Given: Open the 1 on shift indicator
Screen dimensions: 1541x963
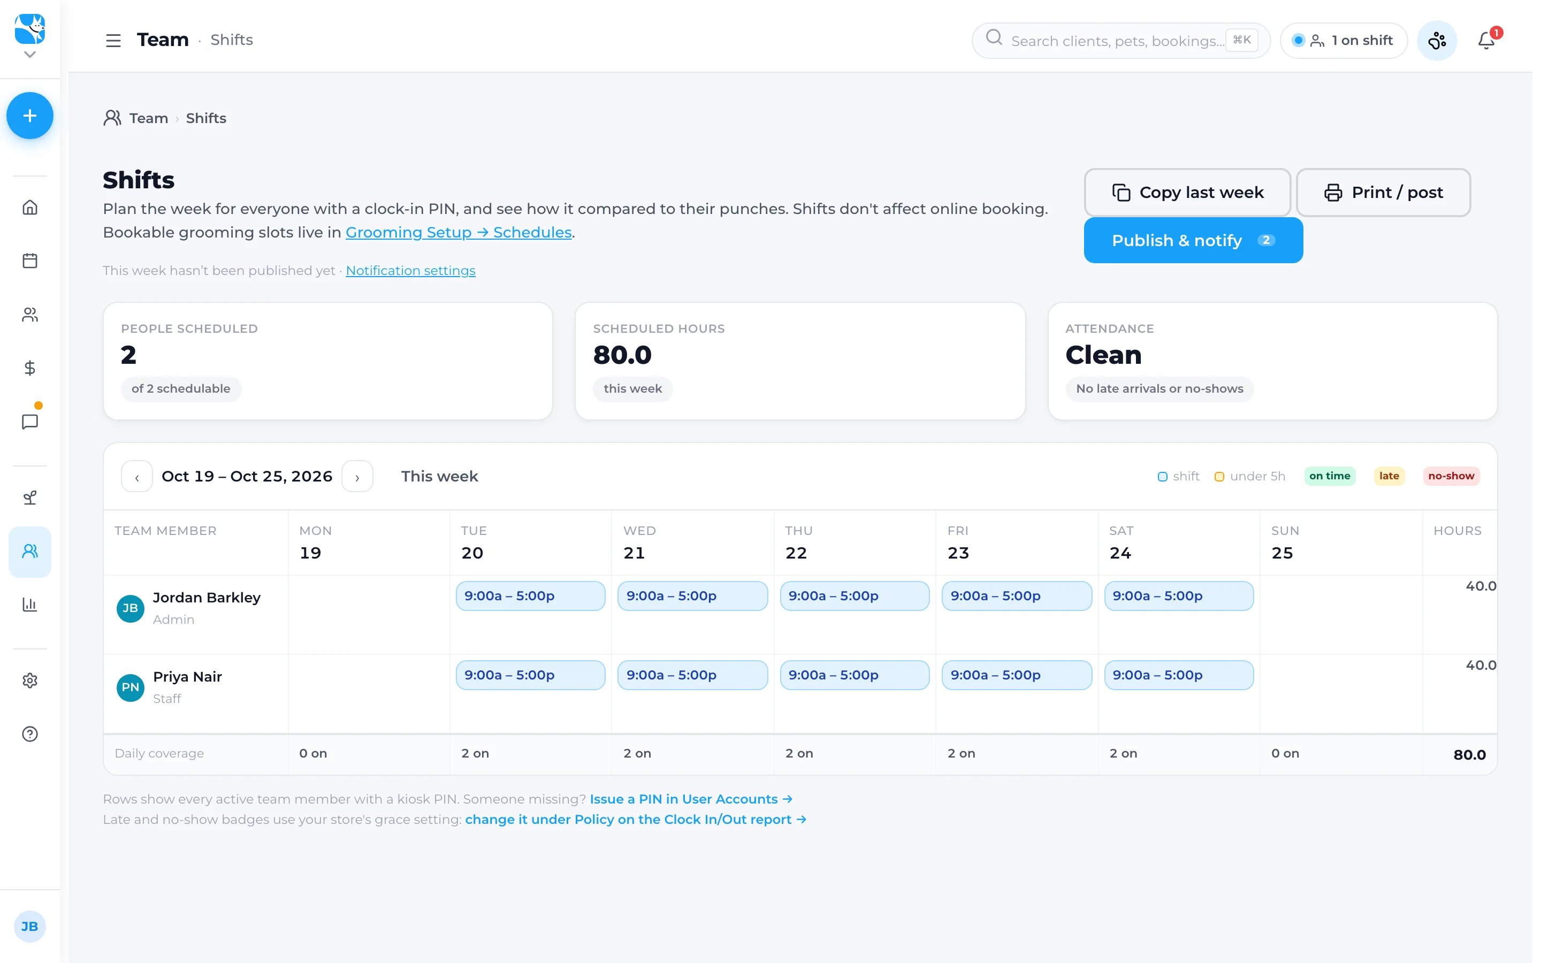Looking at the screenshot, I should [x=1344, y=41].
